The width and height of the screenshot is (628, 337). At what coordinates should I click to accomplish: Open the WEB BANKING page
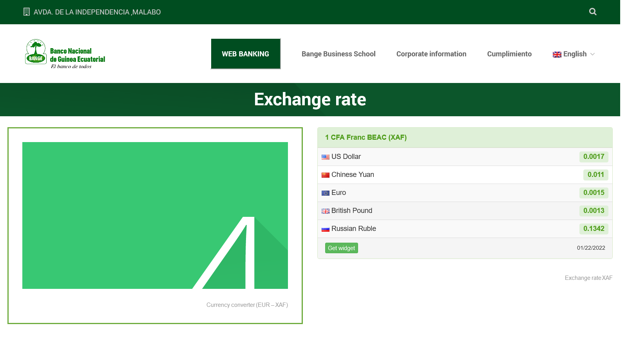[x=246, y=54]
